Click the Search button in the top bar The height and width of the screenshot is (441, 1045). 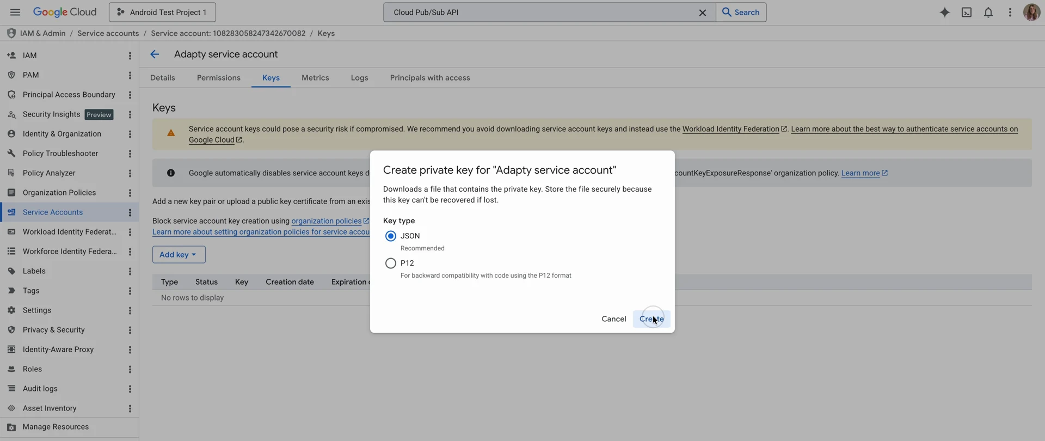741,12
